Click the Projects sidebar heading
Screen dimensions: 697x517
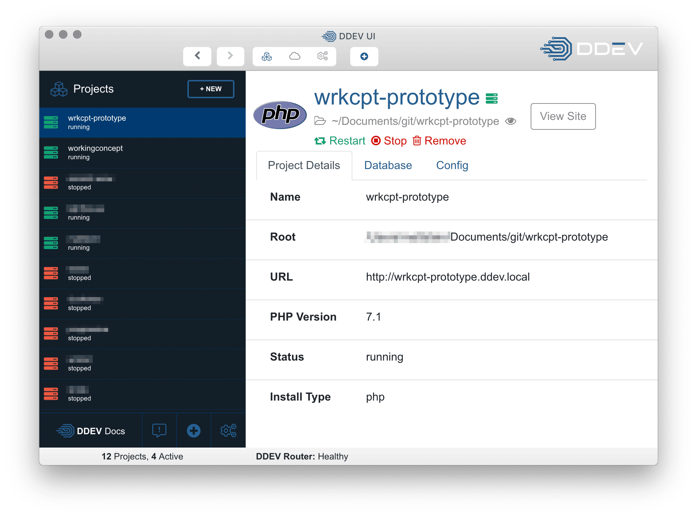93,89
